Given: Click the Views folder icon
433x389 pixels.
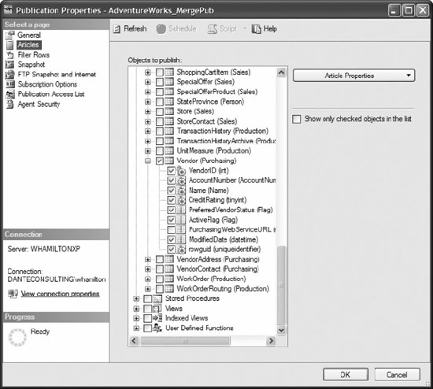Looking at the screenshot, I should tap(157, 309).
